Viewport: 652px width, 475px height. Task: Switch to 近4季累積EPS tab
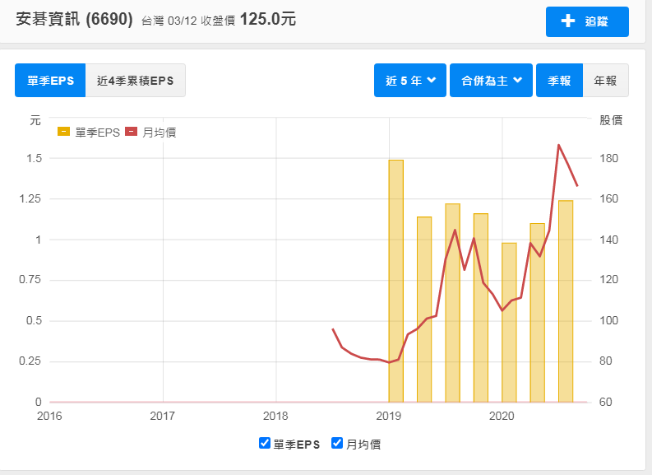135,81
